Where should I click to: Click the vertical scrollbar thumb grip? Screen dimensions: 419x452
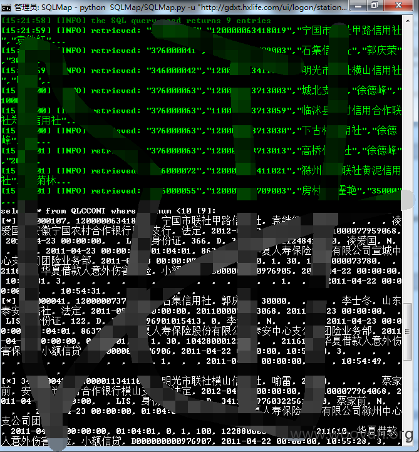click(408, 332)
